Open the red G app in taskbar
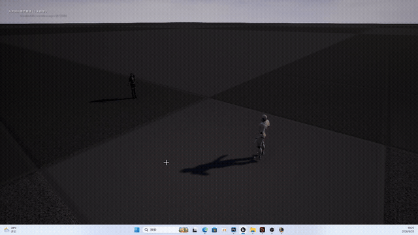Viewport: 418px width, 235px height. pos(263,230)
